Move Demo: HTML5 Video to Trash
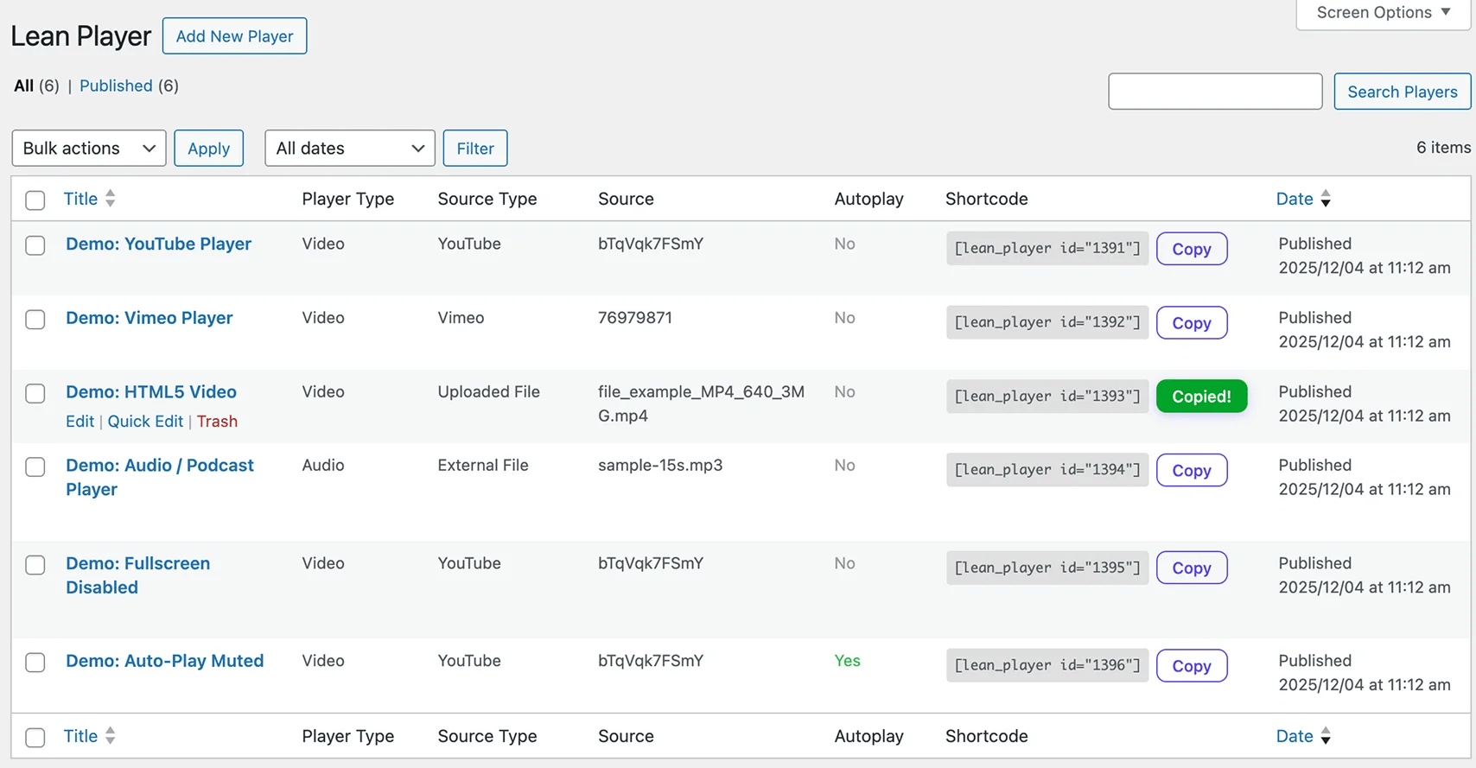 click(217, 422)
